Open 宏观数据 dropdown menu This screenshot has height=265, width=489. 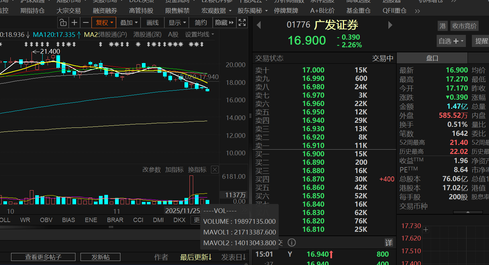tap(217, 11)
